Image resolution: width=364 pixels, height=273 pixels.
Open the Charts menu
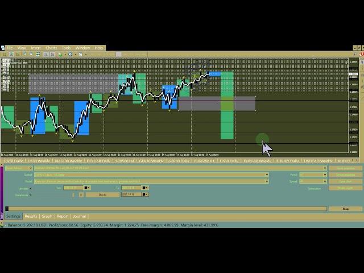pyautogui.click(x=51, y=48)
